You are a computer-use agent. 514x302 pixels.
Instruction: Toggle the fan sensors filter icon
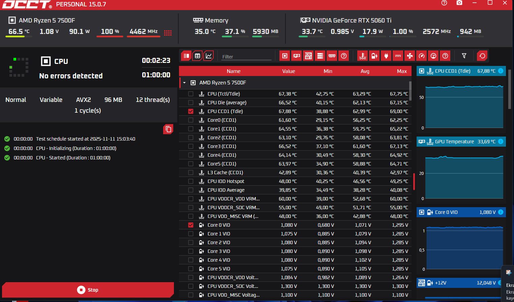pyautogui.click(x=410, y=56)
